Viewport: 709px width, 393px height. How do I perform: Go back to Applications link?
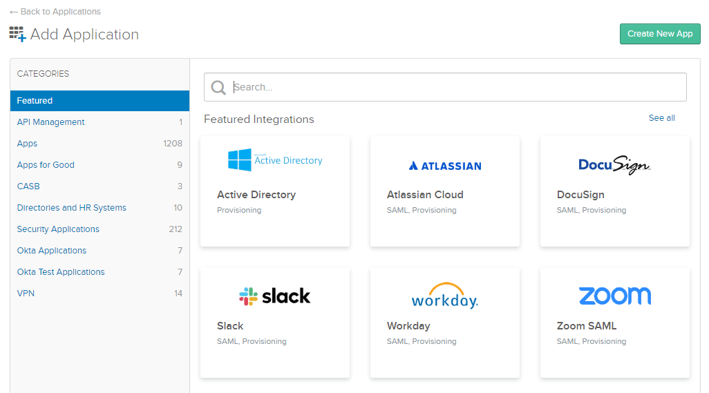coord(55,12)
